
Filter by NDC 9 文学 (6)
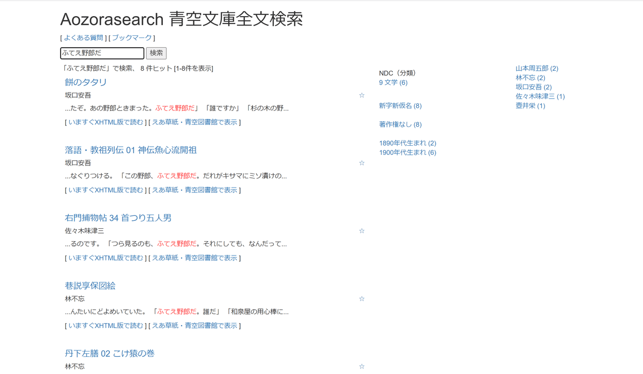point(393,83)
